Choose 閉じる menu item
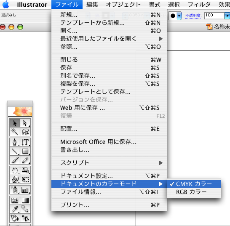 click(x=109, y=60)
